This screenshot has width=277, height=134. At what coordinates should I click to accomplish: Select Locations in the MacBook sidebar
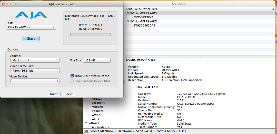pyautogui.click(x=98, y=103)
